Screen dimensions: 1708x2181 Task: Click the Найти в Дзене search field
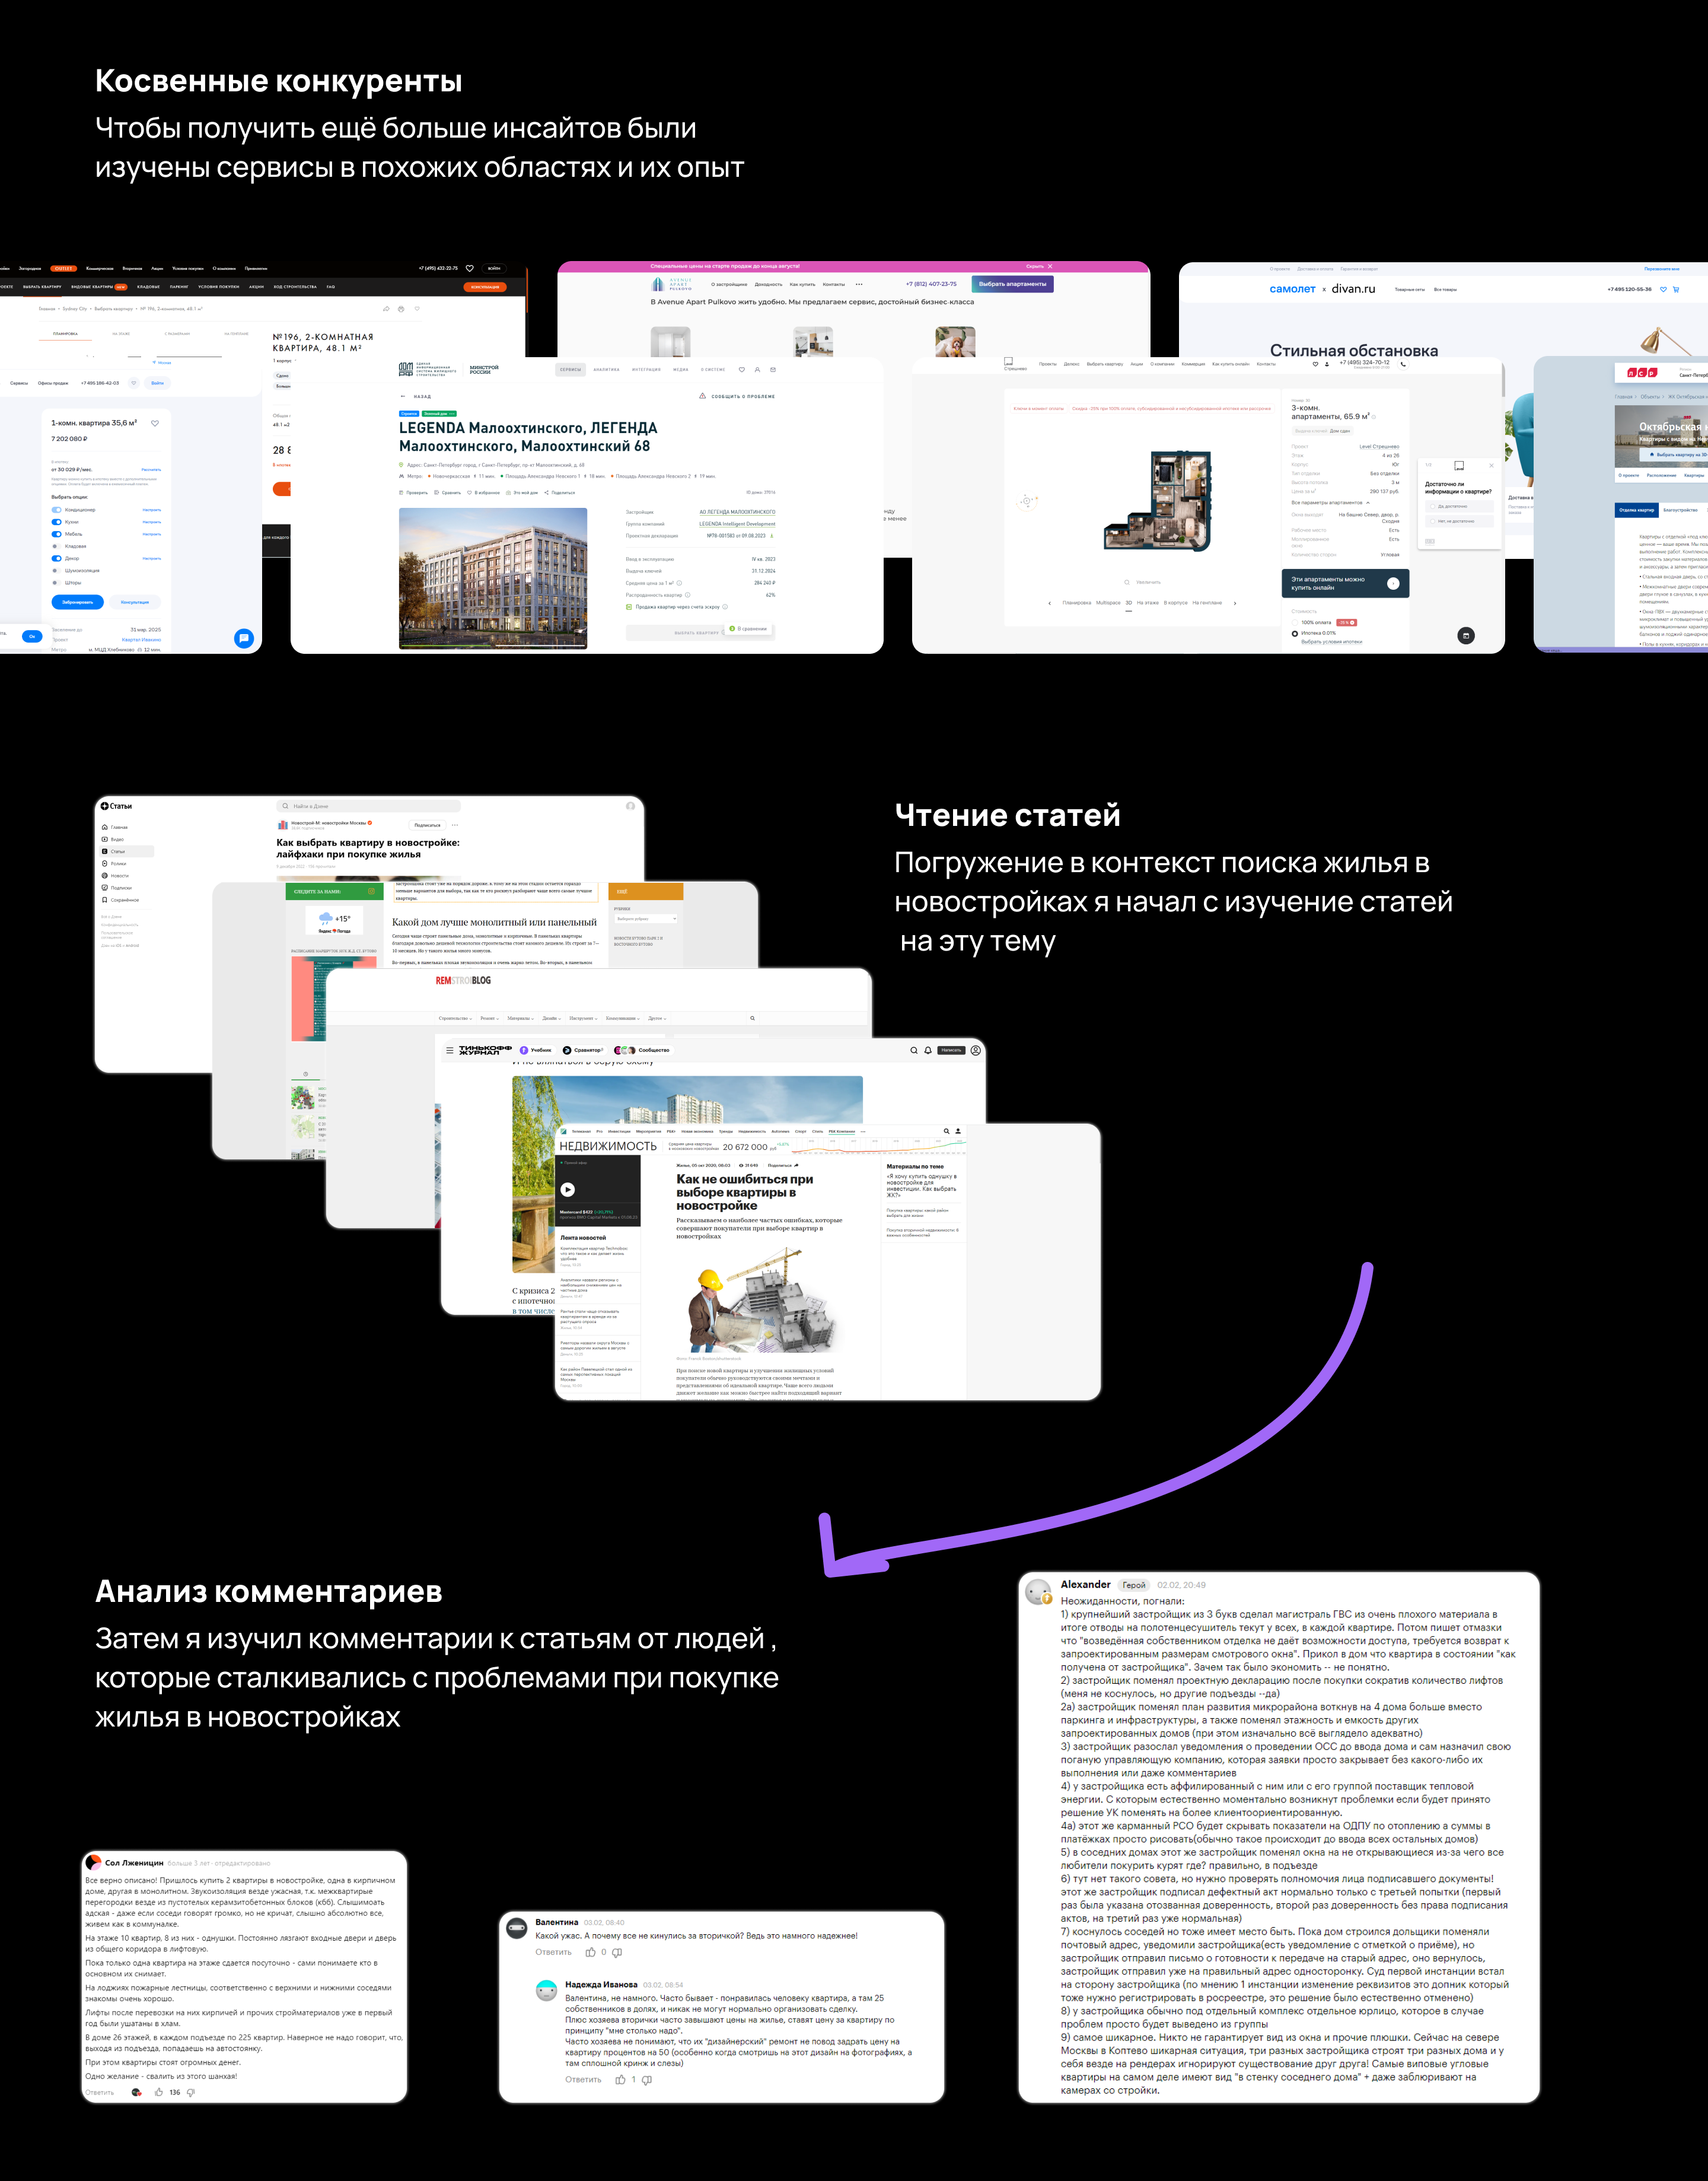(370, 805)
